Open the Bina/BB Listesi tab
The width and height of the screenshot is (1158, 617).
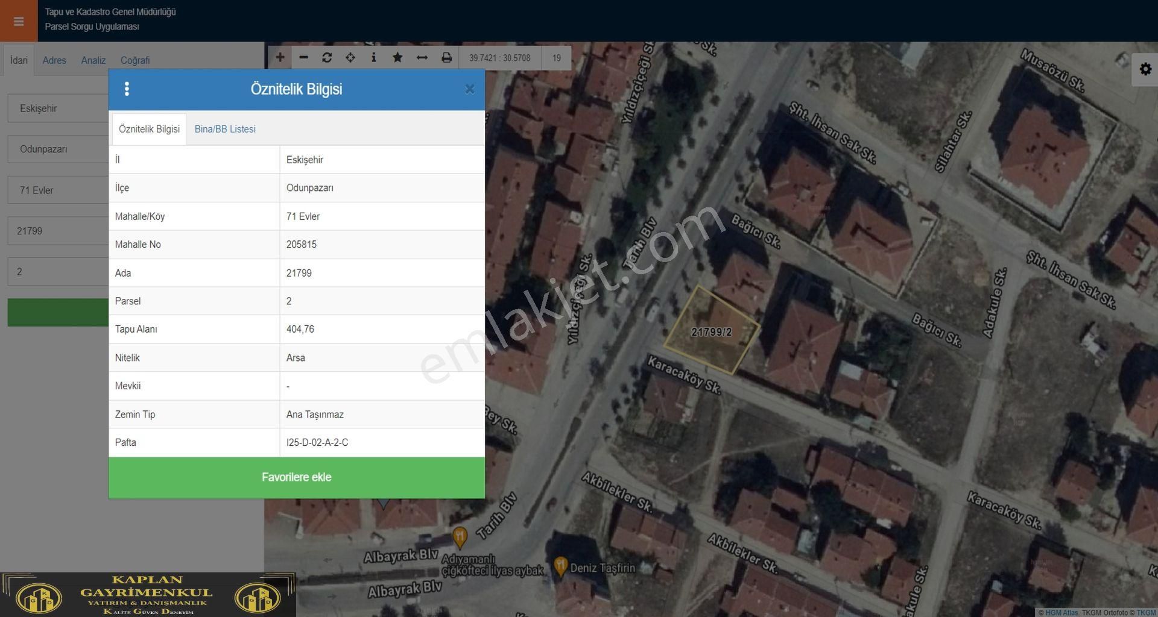[225, 129]
